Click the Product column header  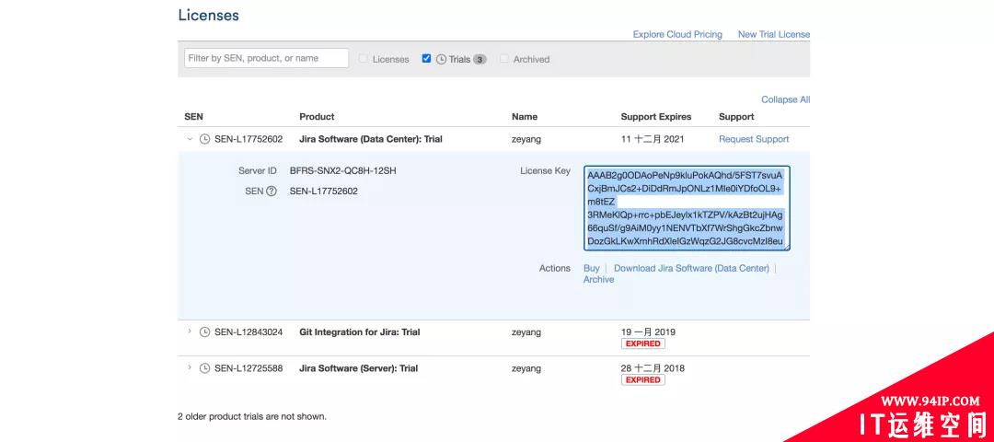tap(317, 117)
